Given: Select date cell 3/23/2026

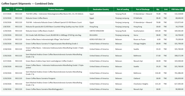Looking at the screenshot, I should (x=7, y=18).
